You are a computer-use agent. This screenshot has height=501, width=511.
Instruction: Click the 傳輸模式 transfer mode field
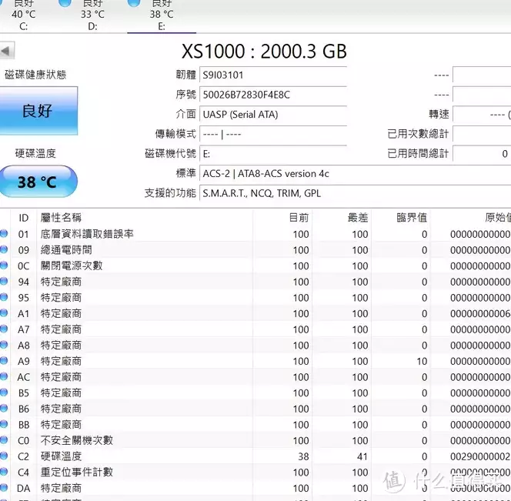click(273, 134)
